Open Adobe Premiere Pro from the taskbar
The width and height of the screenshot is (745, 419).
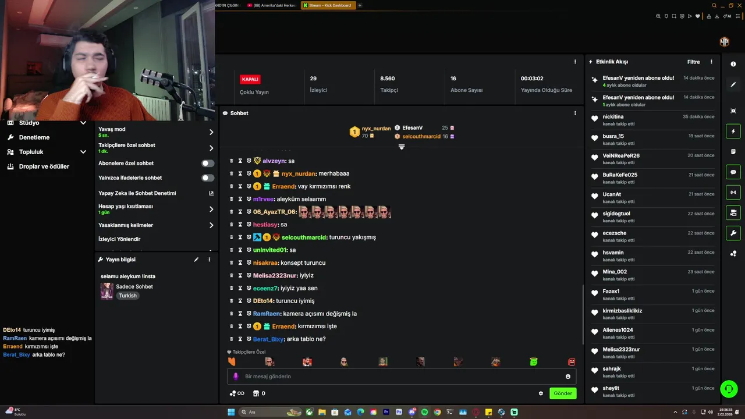click(386, 412)
